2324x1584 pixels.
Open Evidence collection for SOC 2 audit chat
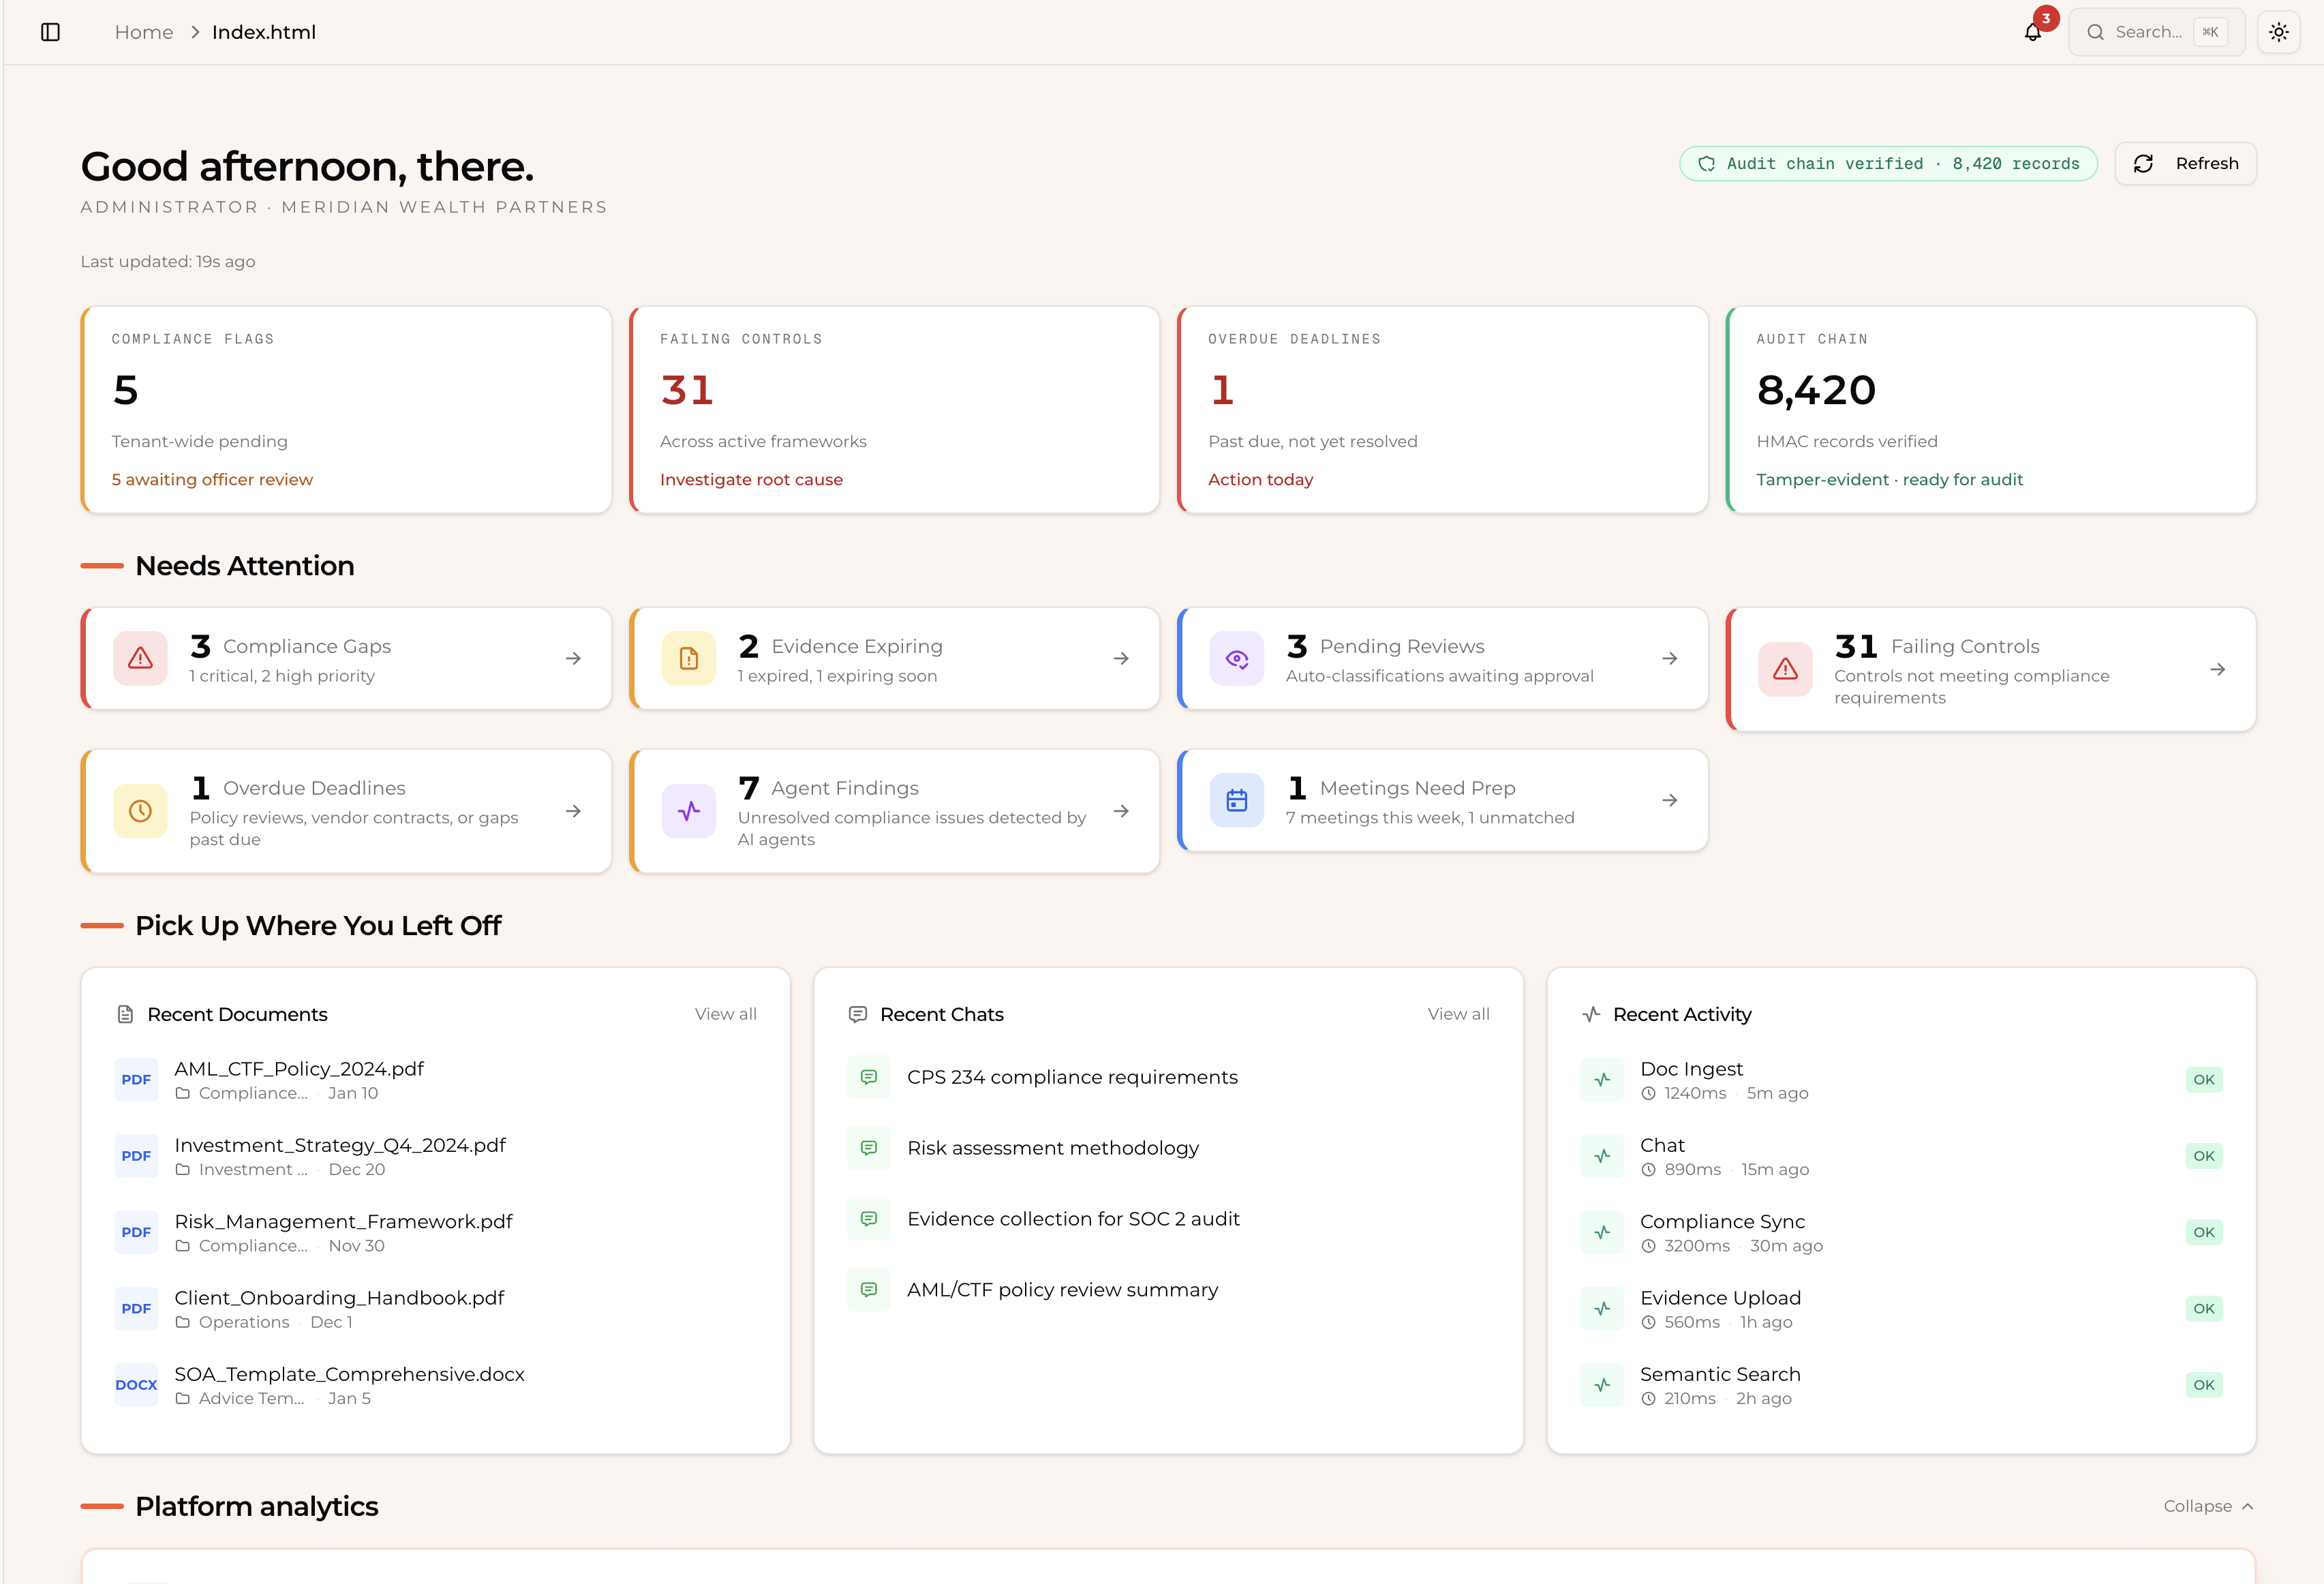pyautogui.click(x=1168, y=1219)
